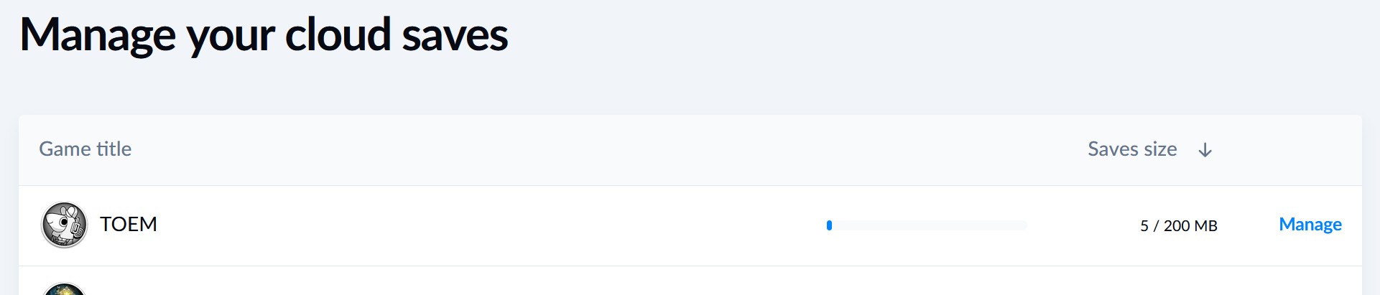
Task: Click the second game row below TOEM
Action: [x=690, y=281]
